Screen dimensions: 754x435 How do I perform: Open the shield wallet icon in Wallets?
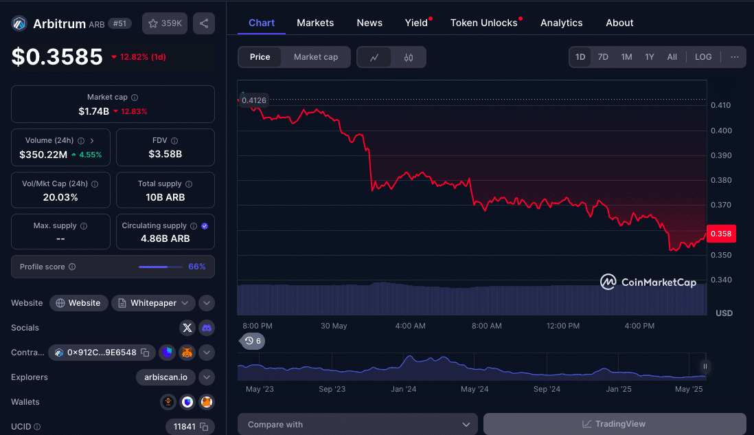coord(187,402)
